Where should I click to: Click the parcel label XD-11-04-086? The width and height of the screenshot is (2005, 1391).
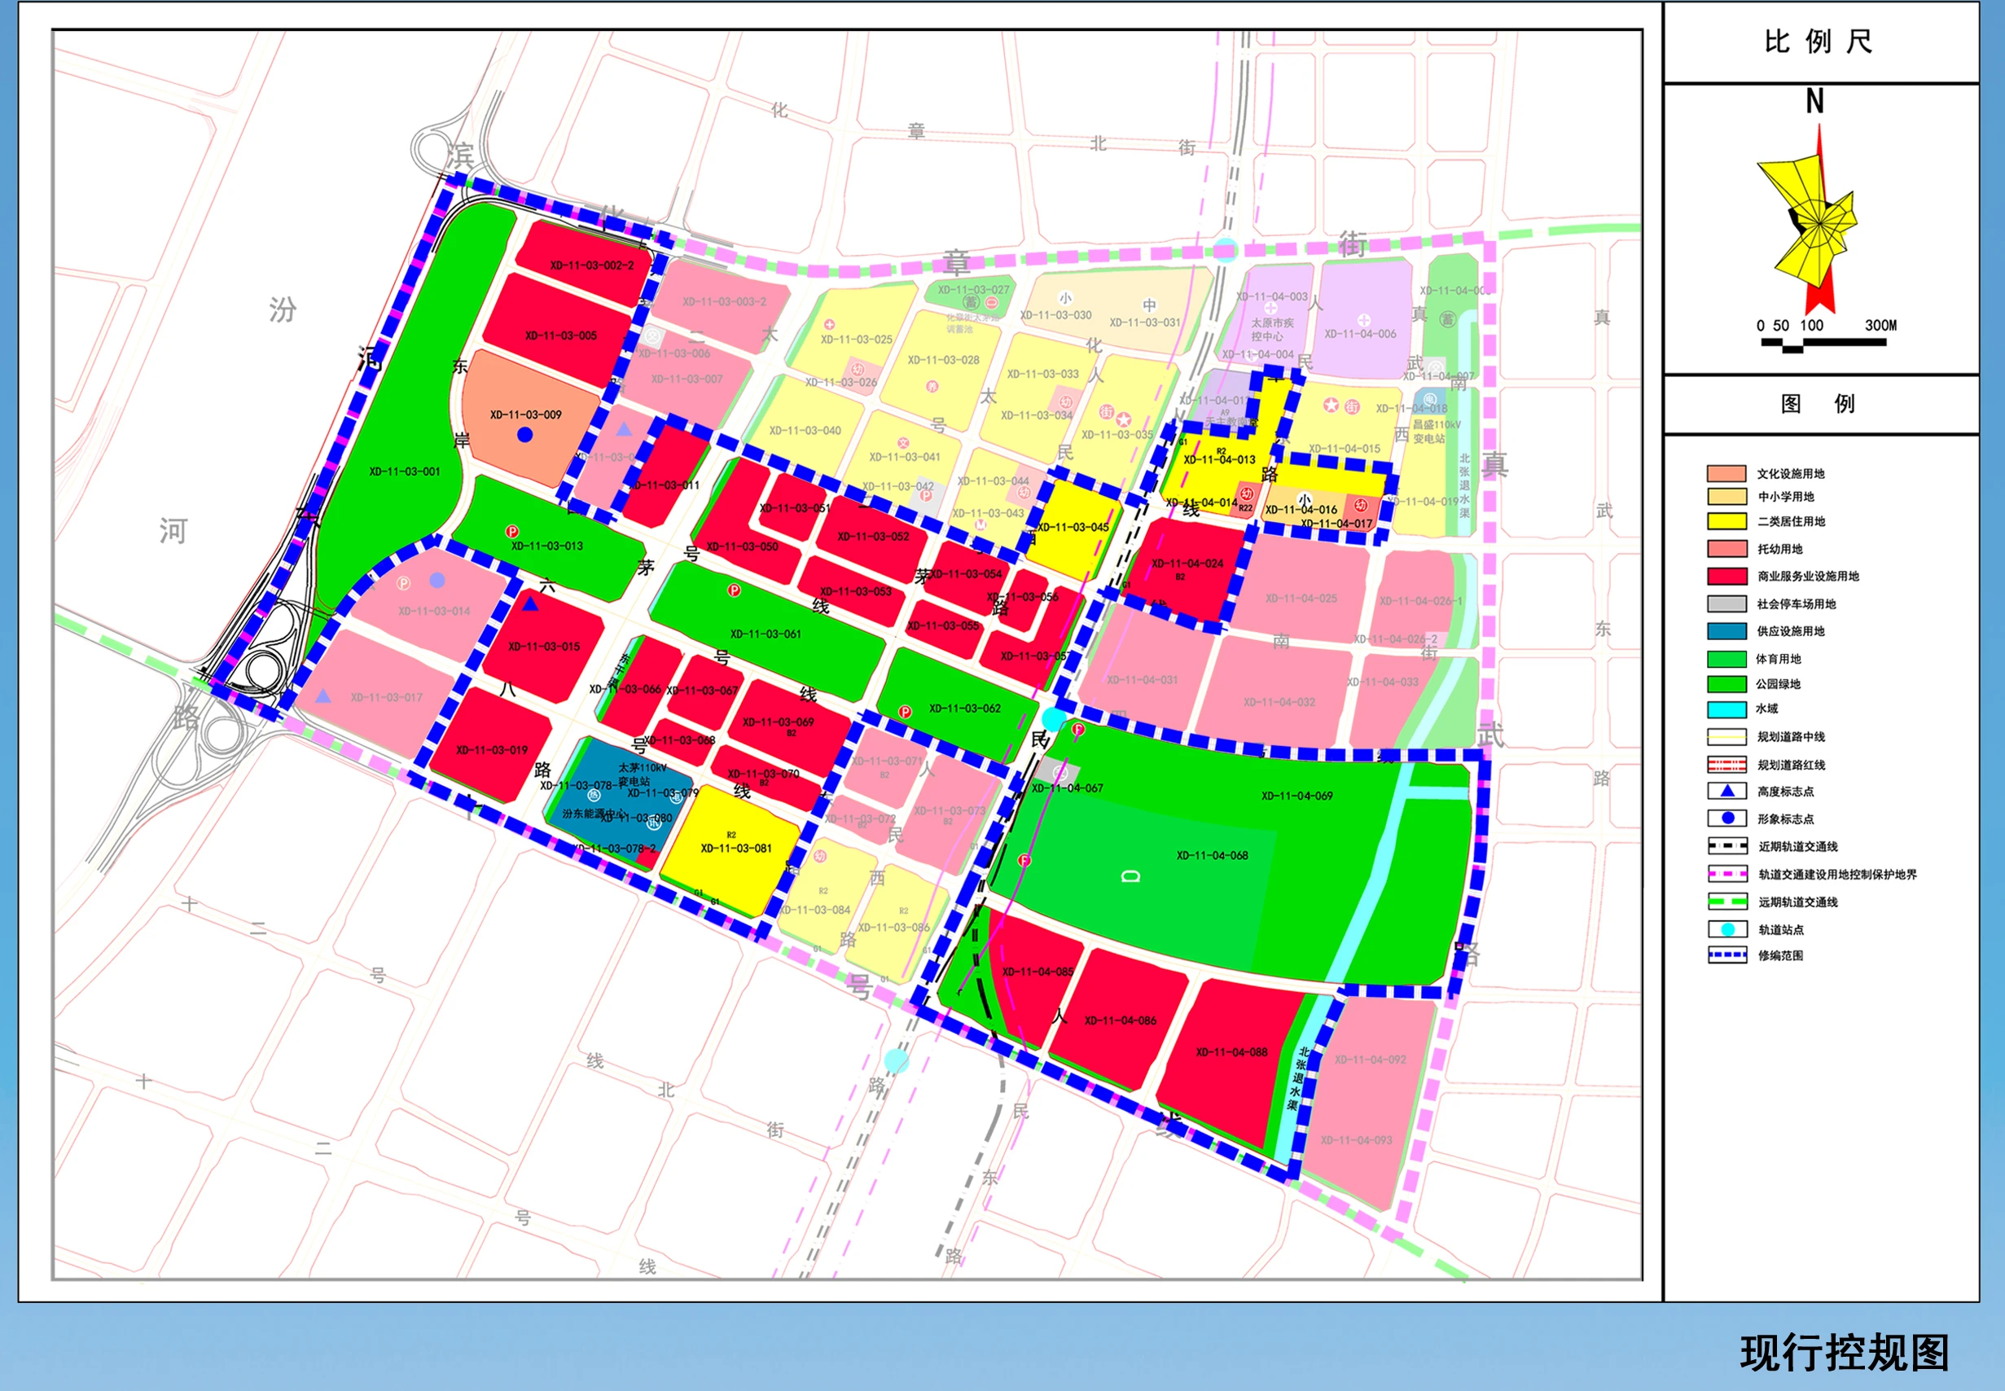coord(1121,1020)
